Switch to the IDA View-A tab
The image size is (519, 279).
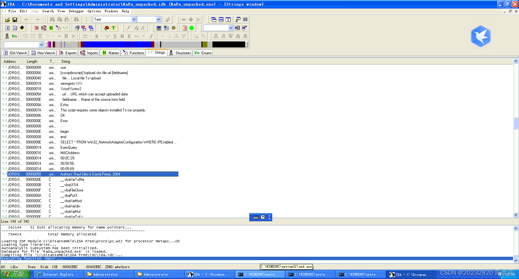[x=15, y=53]
